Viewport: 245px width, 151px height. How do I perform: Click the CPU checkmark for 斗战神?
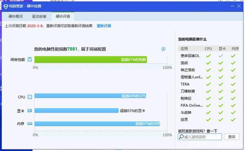208,113
